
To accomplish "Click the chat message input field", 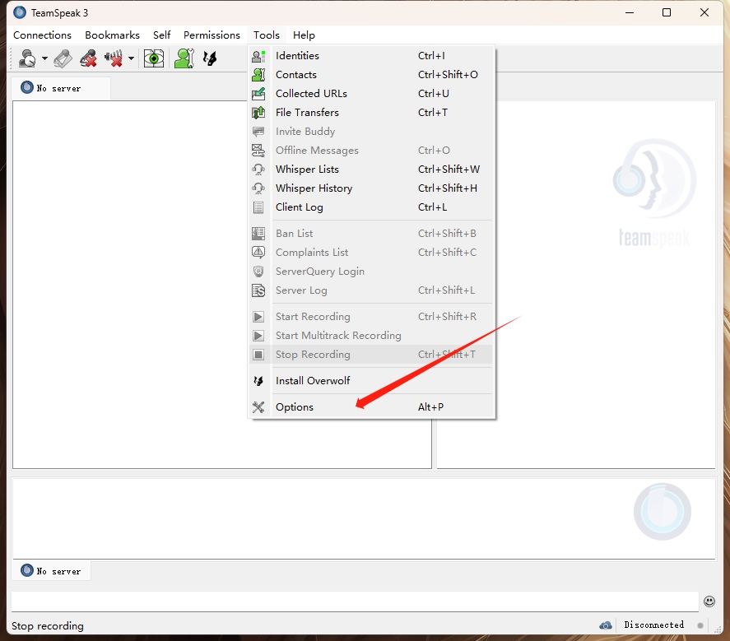I will [354, 602].
